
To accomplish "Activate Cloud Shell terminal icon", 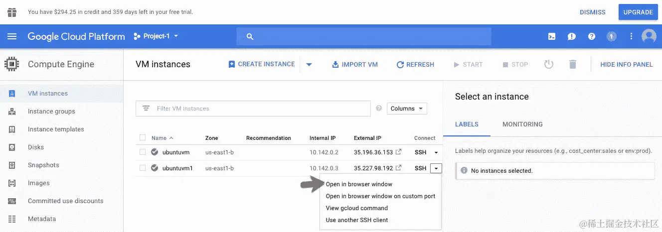I will click(x=552, y=36).
